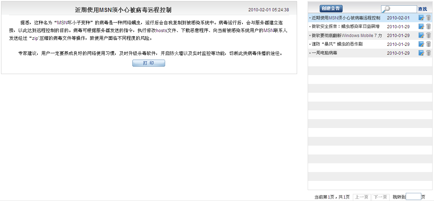Delete the 一周电脑病毒 announcement
This screenshot has height=201, width=434.
point(428,53)
